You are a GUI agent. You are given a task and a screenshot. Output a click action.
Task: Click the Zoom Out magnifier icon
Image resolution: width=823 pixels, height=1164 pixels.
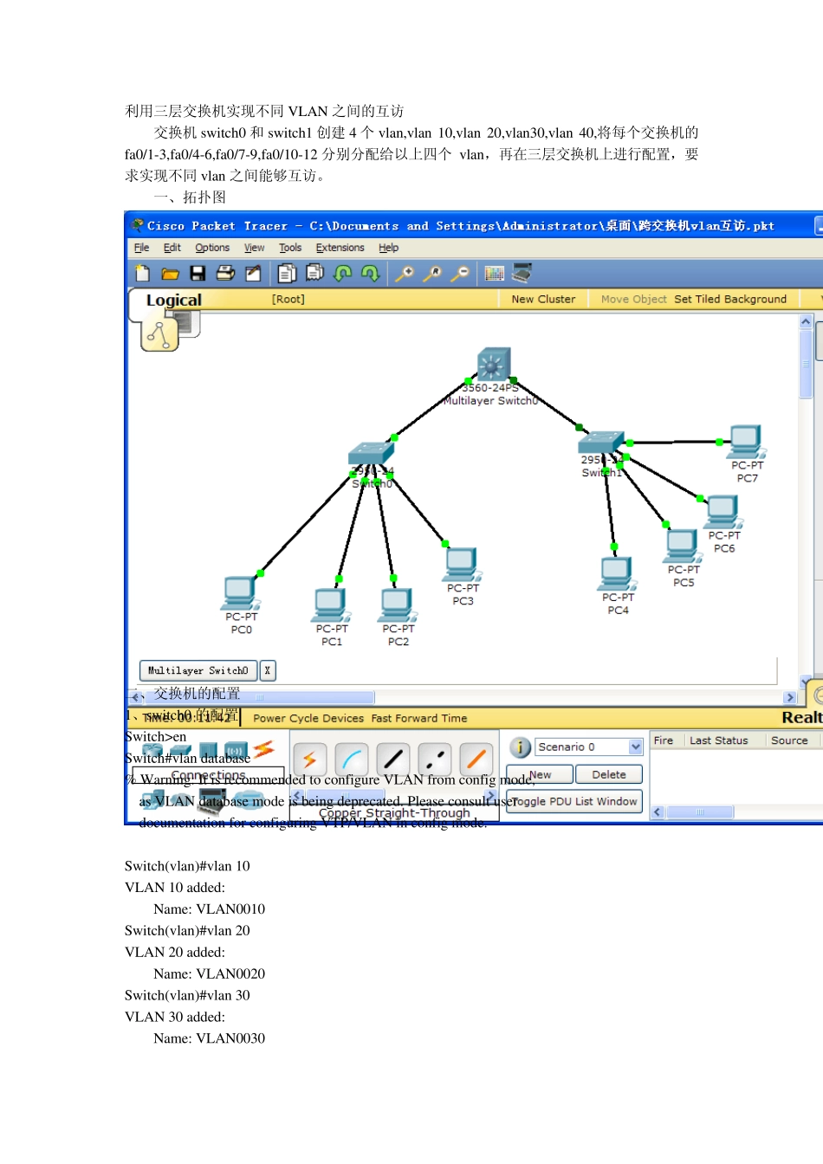click(x=461, y=274)
